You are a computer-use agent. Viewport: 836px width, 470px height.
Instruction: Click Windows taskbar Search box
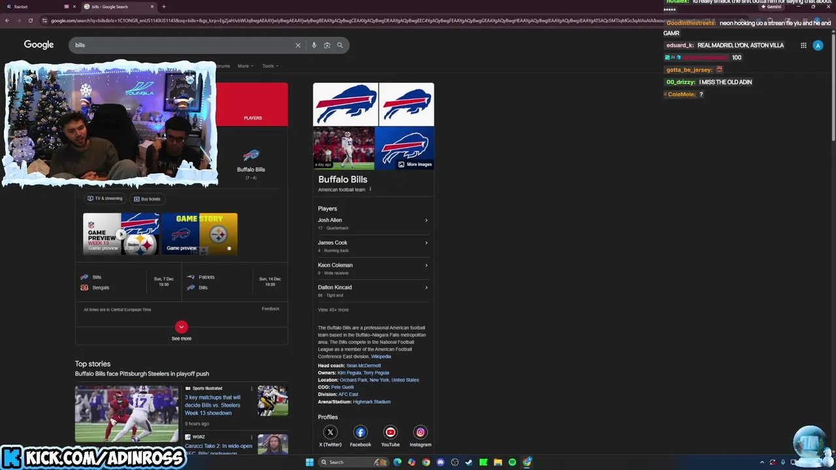click(x=353, y=462)
